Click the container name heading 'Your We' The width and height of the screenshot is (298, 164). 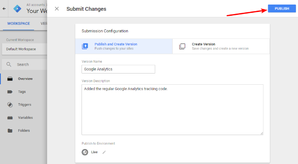click(37, 11)
